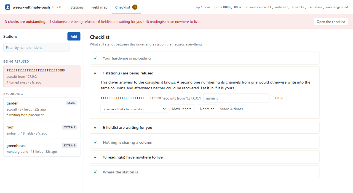The width and height of the screenshot is (353, 193).
Task: Select the Checklist tab
Action: [x=126, y=7]
